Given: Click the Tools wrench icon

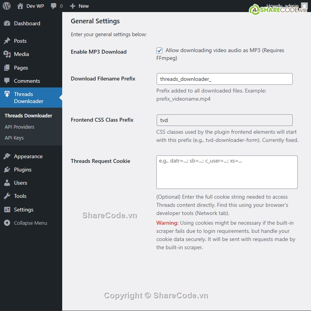Looking at the screenshot, I should click(x=7, y=196).
